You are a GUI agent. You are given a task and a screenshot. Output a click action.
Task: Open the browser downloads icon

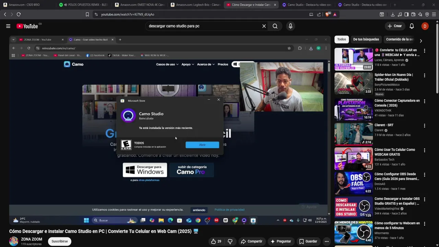pyautogui.click(x=393, y=14)
